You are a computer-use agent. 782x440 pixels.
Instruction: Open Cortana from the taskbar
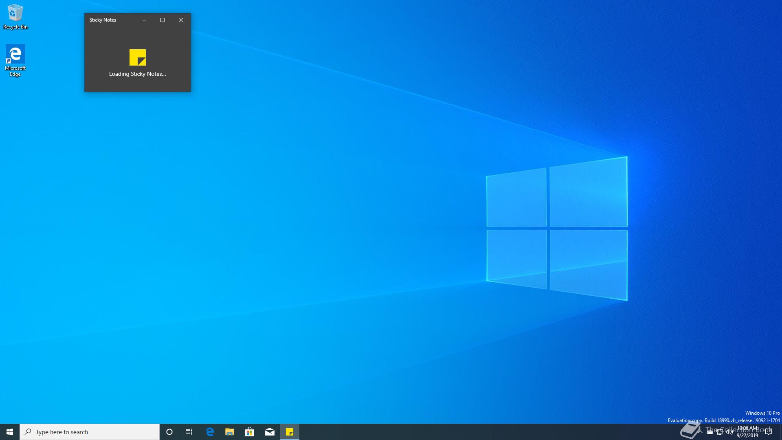coord(169,432)
